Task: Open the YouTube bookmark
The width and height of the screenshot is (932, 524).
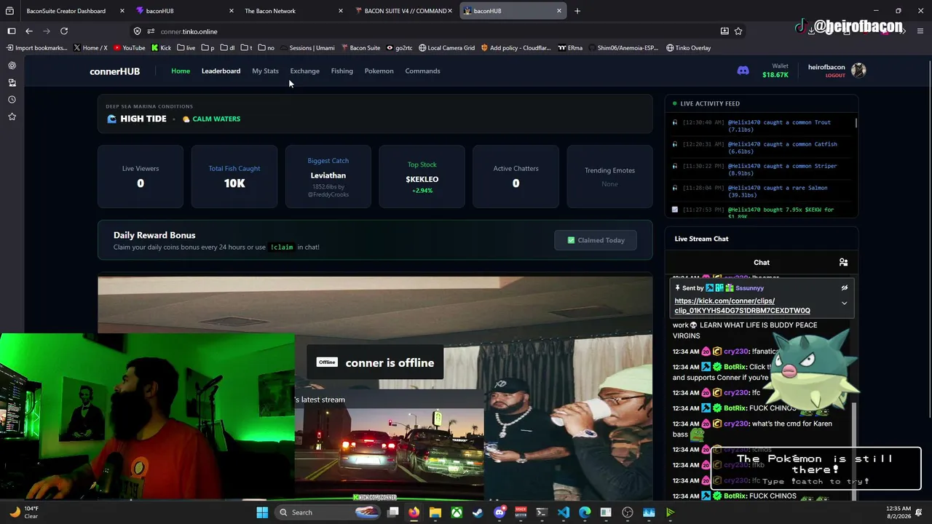Action: pos(129,48)
